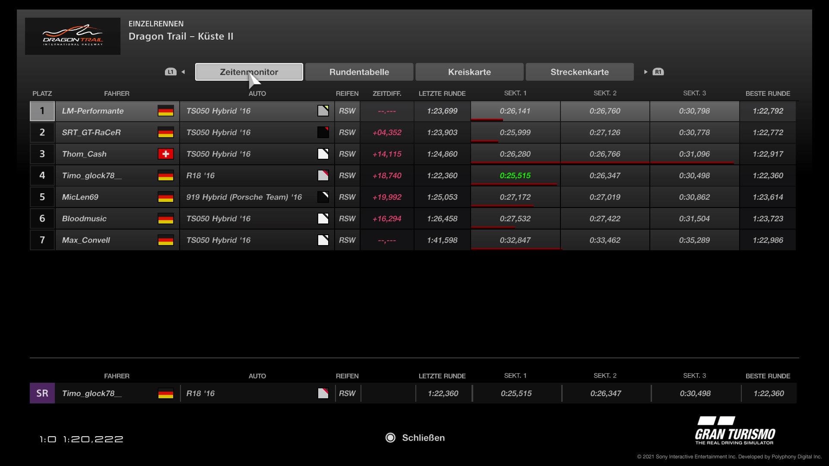Click Thom_Cash's Swiss flag icon
Viewport: 829px width, 466px height.
[166, 154]
